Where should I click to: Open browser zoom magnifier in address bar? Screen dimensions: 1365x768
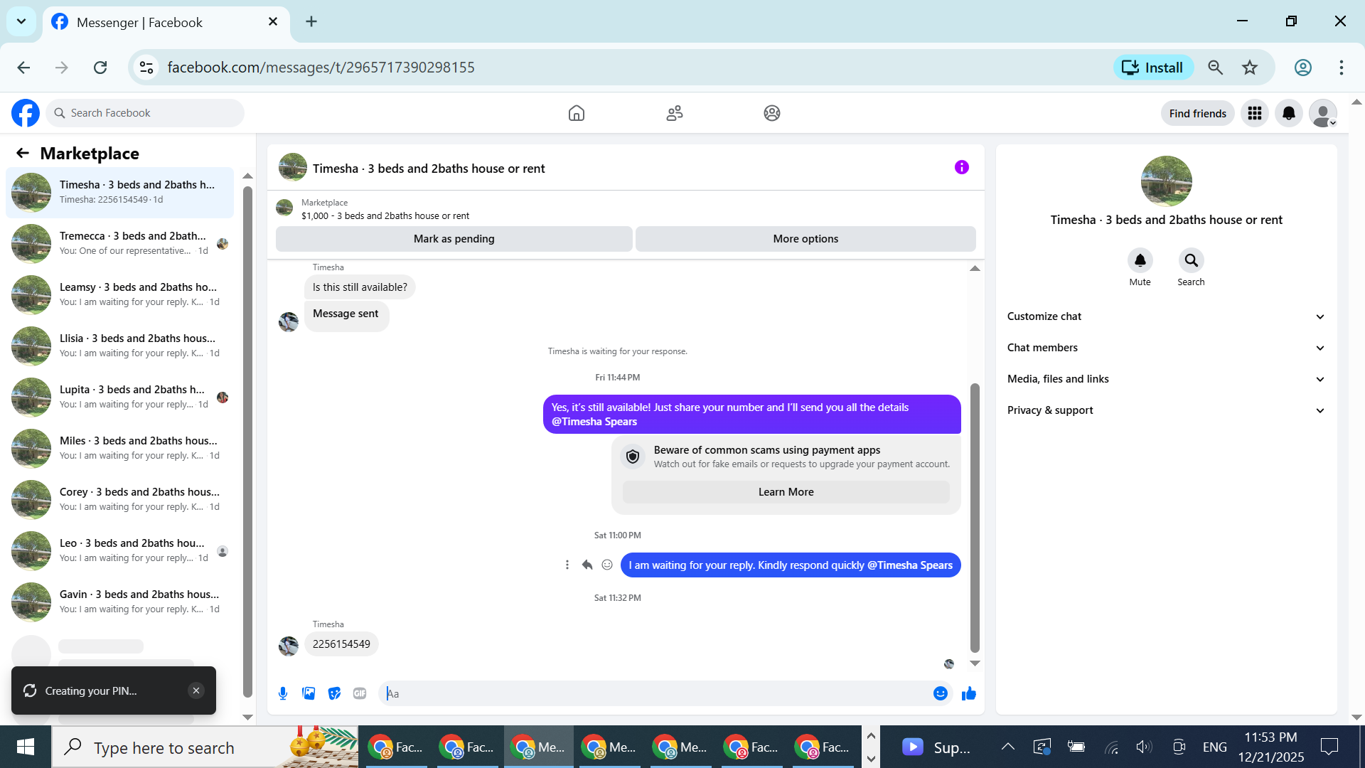1216,68
